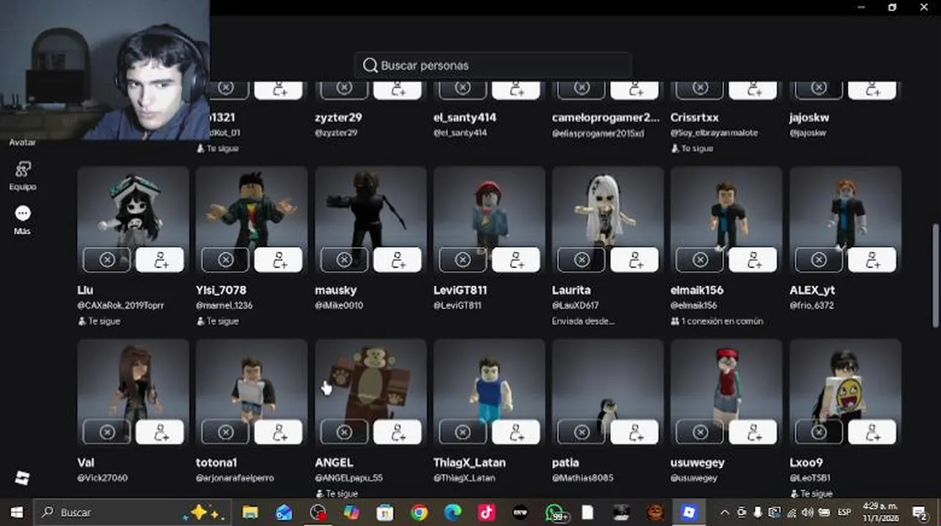Accept ThiagX_Latan's request
Viewport: 941px width, 526px height.
point(516,432)
